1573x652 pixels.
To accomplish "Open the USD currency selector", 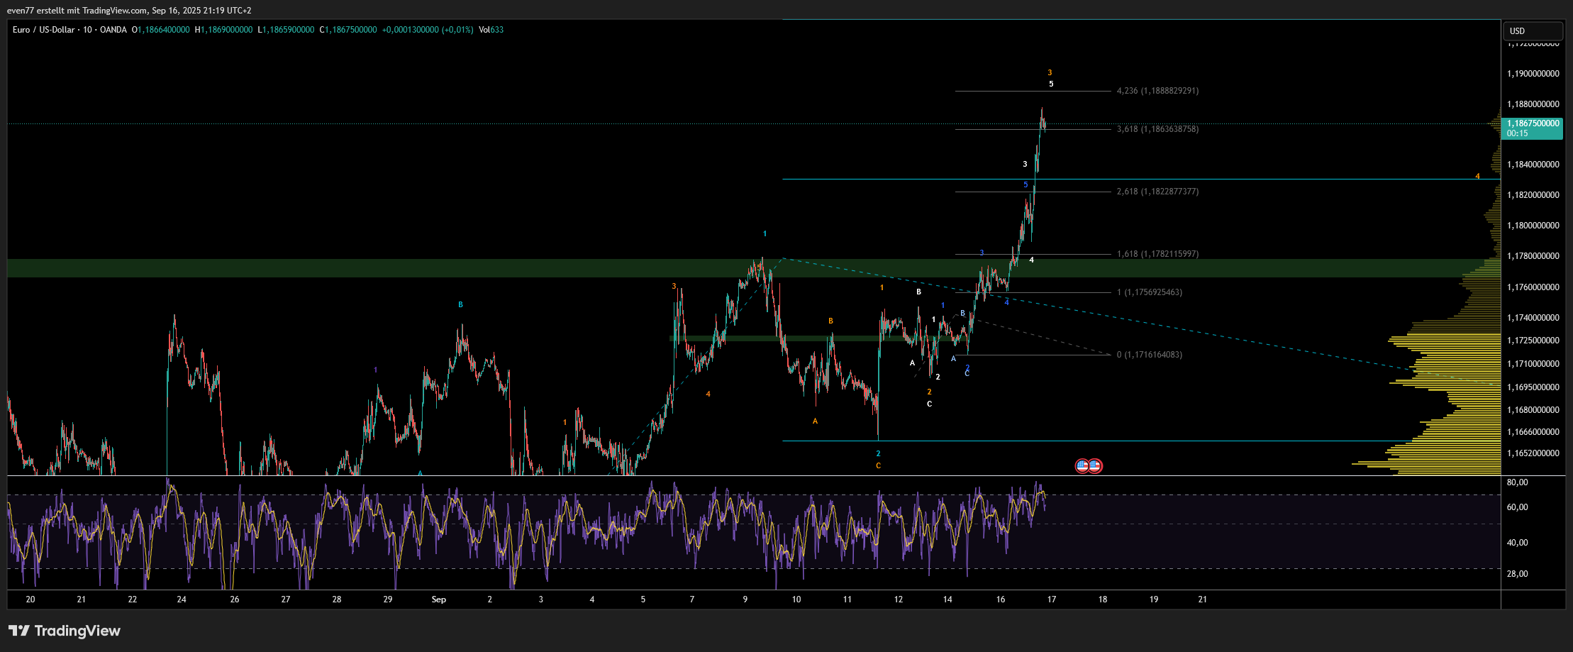I will click(x=1532, y=31).
